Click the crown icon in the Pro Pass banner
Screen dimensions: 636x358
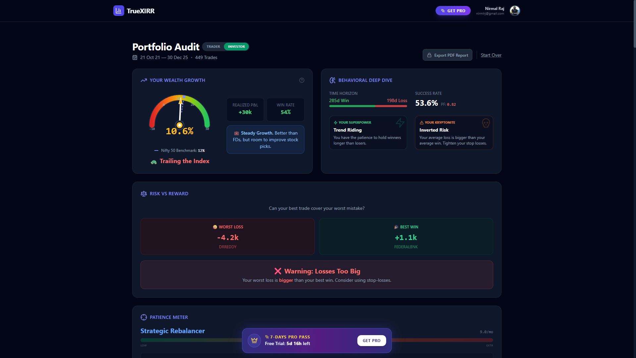pos(254,340)
